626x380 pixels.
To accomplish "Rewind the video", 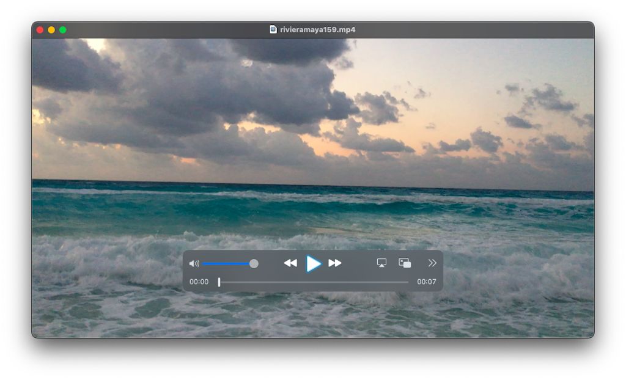I will pyautogui.click(x=290, y=263).
